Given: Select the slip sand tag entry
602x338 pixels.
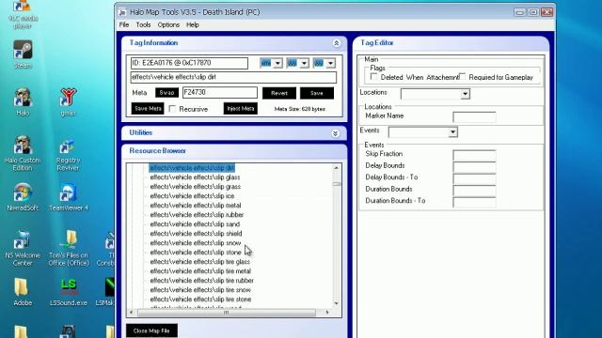Looking at the screenshot, I should [195, 224].
